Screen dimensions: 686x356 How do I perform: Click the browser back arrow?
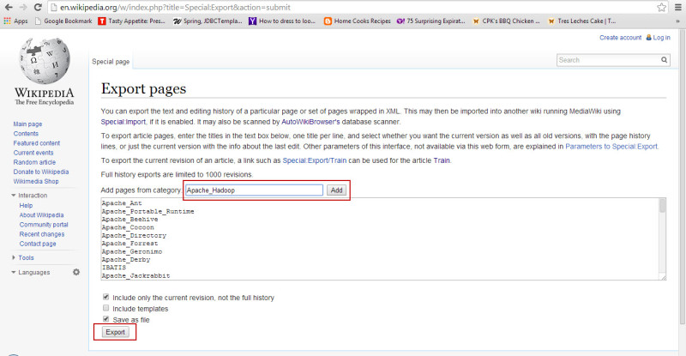(9, 7)
